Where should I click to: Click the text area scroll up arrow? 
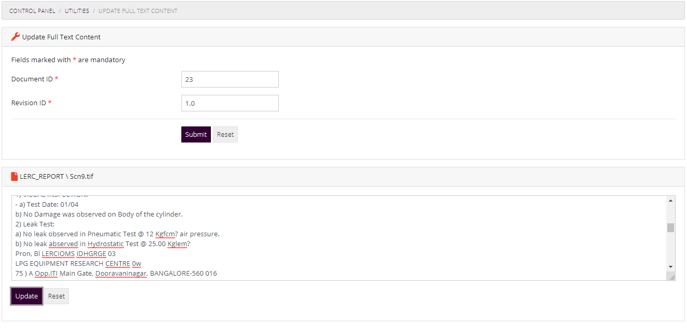point(670,201)
